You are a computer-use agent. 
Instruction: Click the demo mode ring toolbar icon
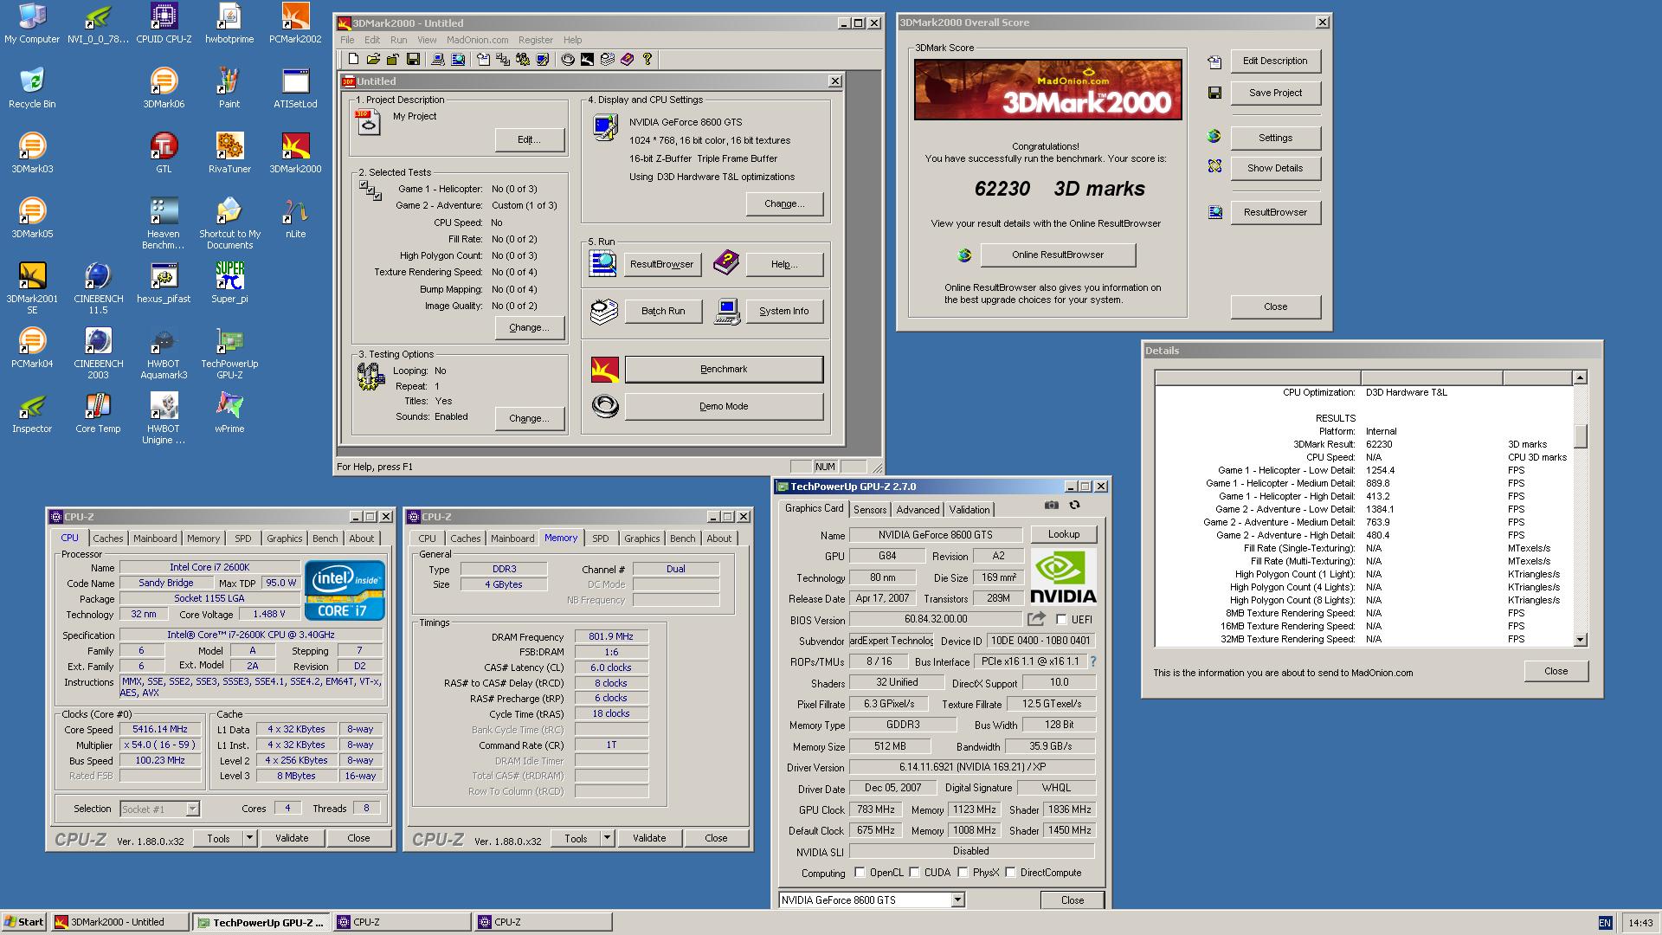[x=568, y=59]
